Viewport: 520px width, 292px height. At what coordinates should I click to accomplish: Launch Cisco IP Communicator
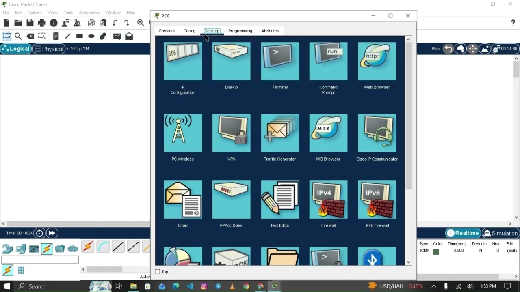click(x=377, y=133)
